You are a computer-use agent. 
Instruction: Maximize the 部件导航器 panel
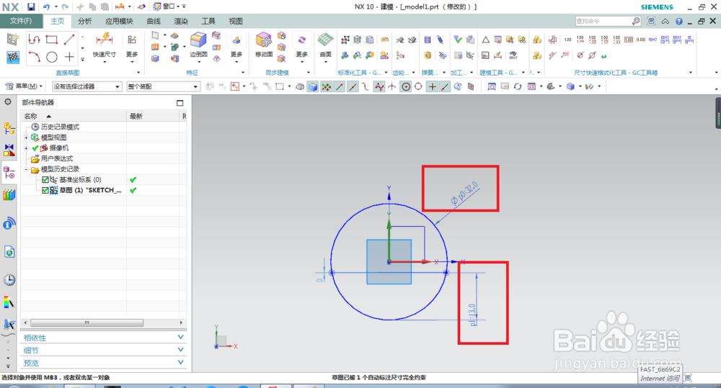[180, 103]
